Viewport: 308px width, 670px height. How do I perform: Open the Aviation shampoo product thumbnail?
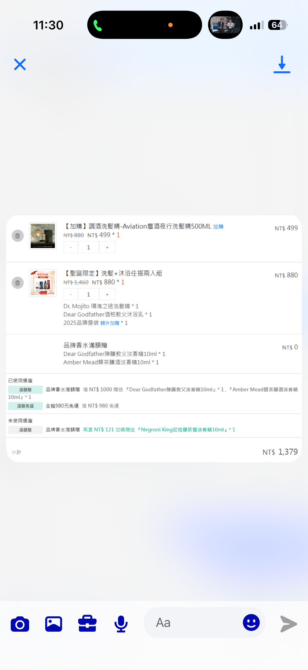(x=43, y=236)
